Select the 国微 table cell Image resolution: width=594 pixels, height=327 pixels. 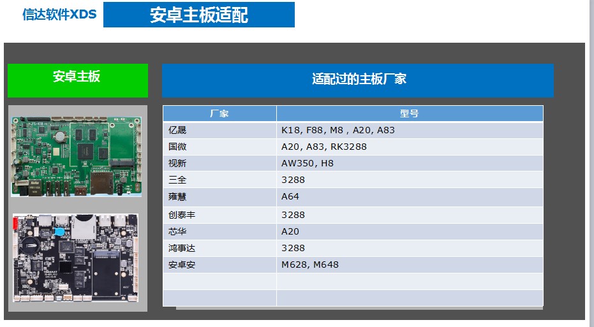pos(219,147)
